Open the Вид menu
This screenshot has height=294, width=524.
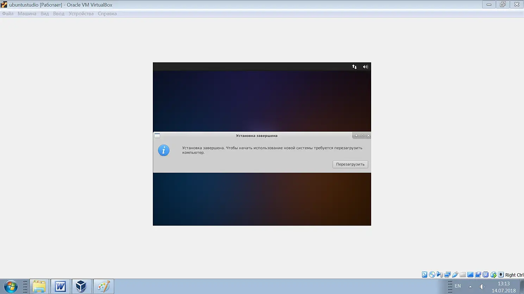[x=45, y=14]
